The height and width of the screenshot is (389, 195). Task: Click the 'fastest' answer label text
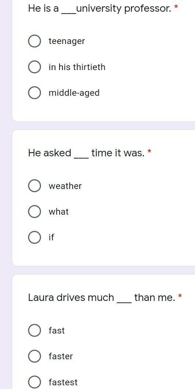pos(63,382)
